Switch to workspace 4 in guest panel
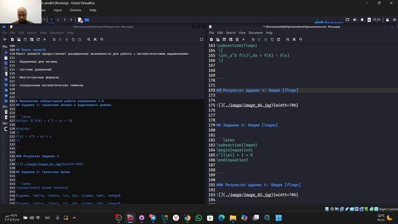The image size is (398, 224). tap(72, 19)
